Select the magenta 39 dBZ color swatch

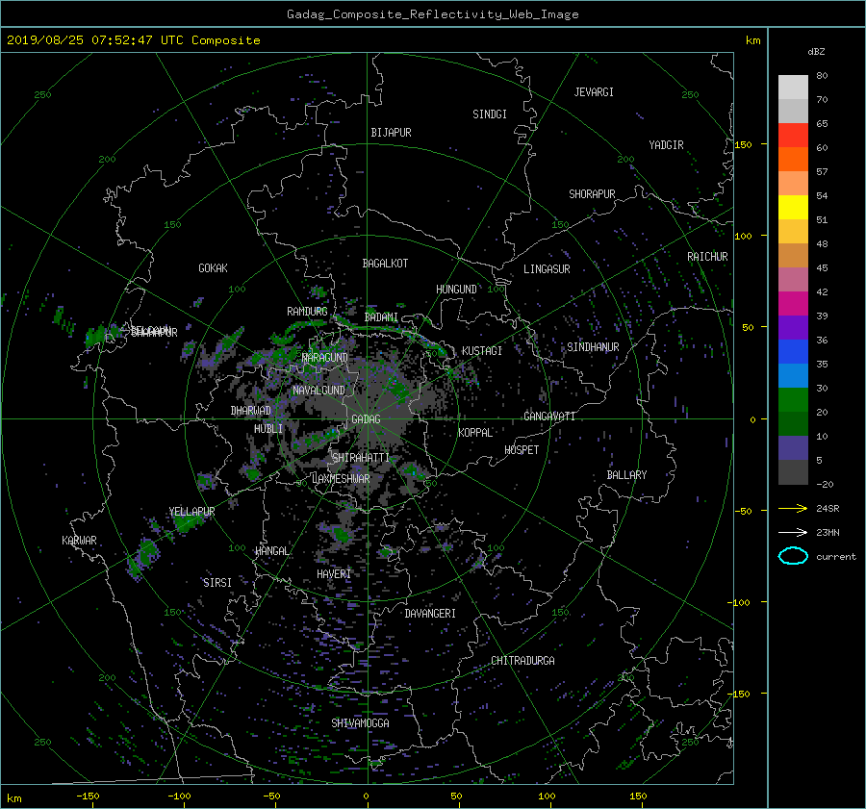[793, 304]
